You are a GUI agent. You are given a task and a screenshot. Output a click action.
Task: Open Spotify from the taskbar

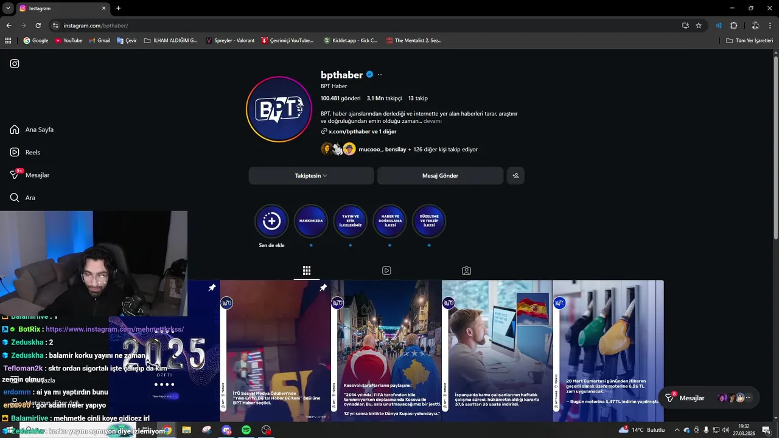pyautogui.click(x=246, y=430)
